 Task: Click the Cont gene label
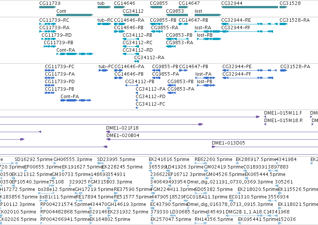click(x=61, y=11)
